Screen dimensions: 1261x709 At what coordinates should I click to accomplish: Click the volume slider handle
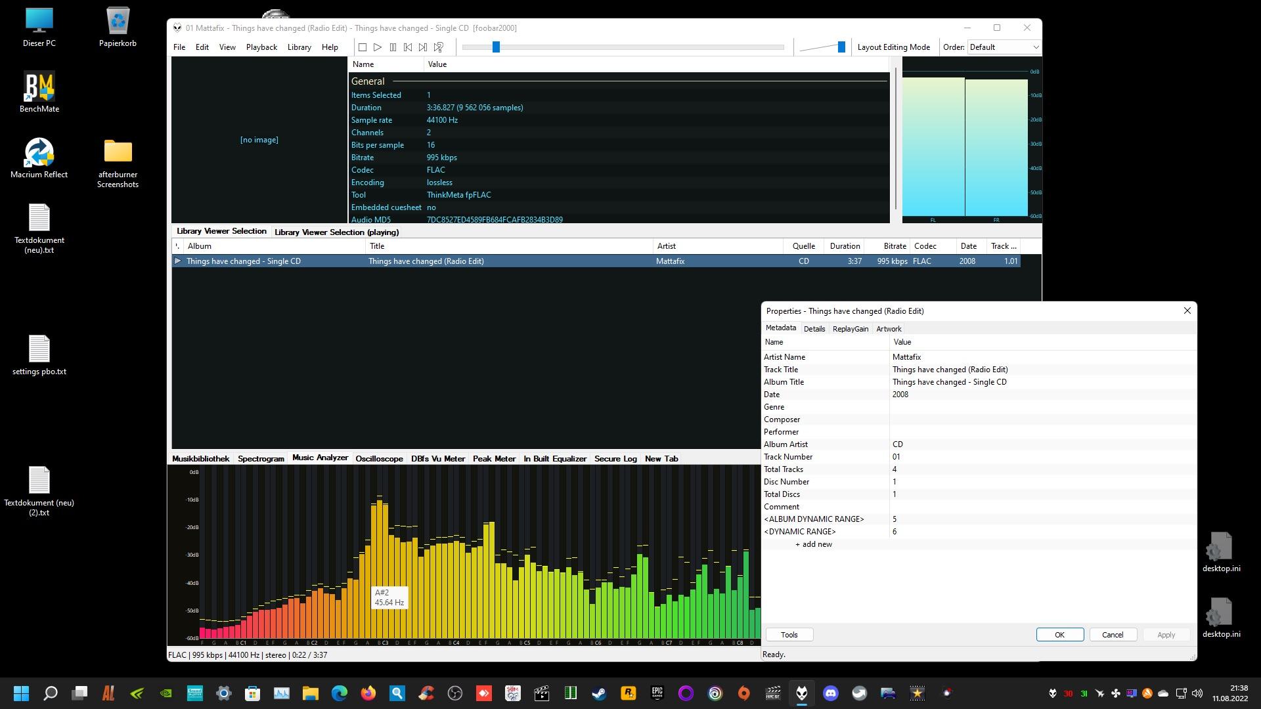pos(841,47)
